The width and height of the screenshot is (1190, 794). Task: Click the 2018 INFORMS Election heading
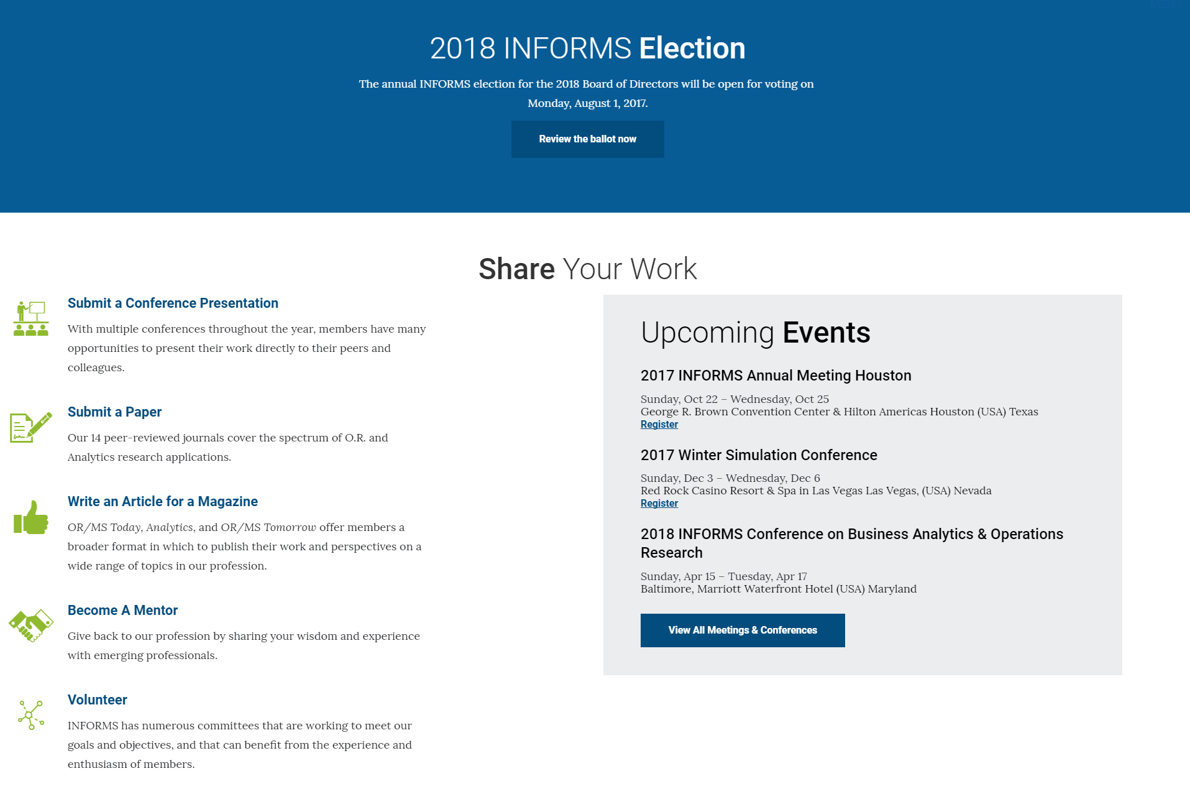588,48
